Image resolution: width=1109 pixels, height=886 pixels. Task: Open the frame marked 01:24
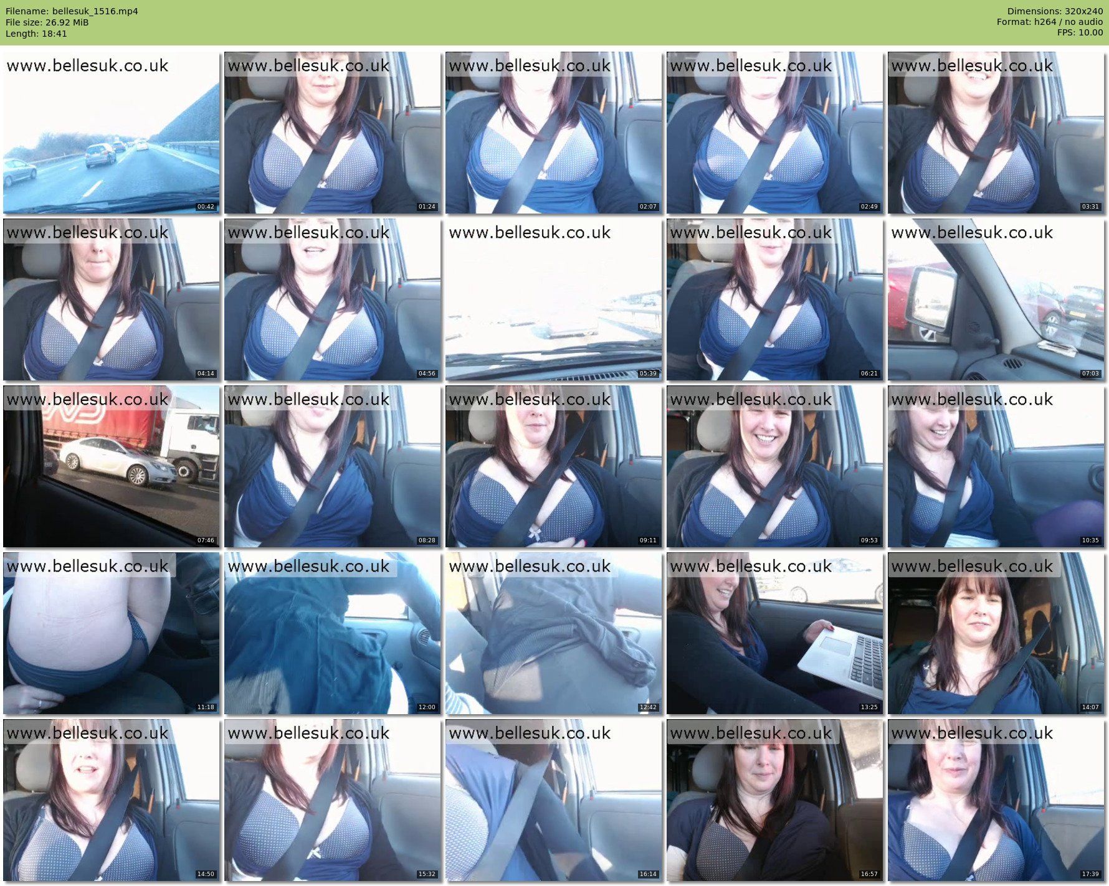[x=333, y=133]
